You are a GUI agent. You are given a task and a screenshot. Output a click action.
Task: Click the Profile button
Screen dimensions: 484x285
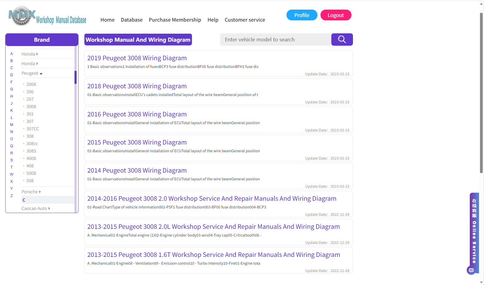[302, 15]
